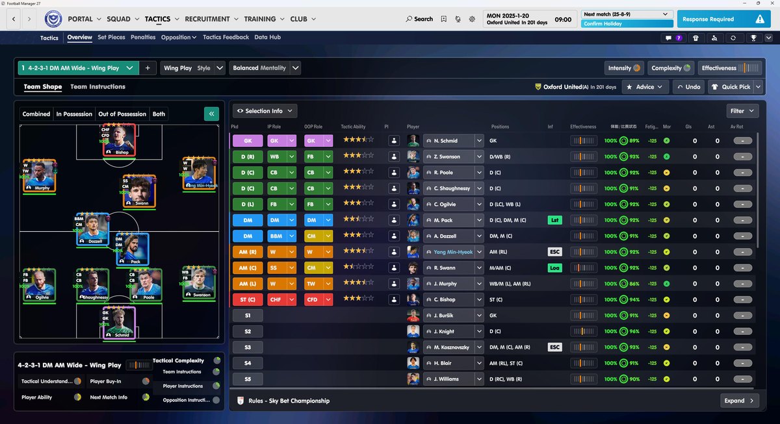Switch pitch view to In Possession
The width and height of the screenshot is (780, 424).
click(74, 114)
